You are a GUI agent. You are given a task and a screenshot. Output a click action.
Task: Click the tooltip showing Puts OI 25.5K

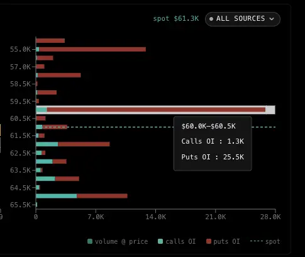pyautogui.click(x=213, y=144)
